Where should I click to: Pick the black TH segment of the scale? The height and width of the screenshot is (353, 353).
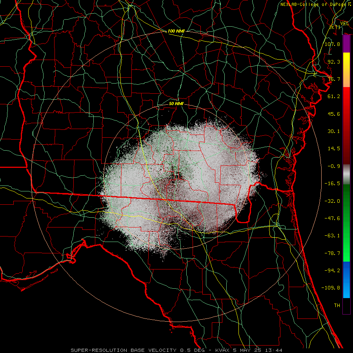tap(346, 306)
